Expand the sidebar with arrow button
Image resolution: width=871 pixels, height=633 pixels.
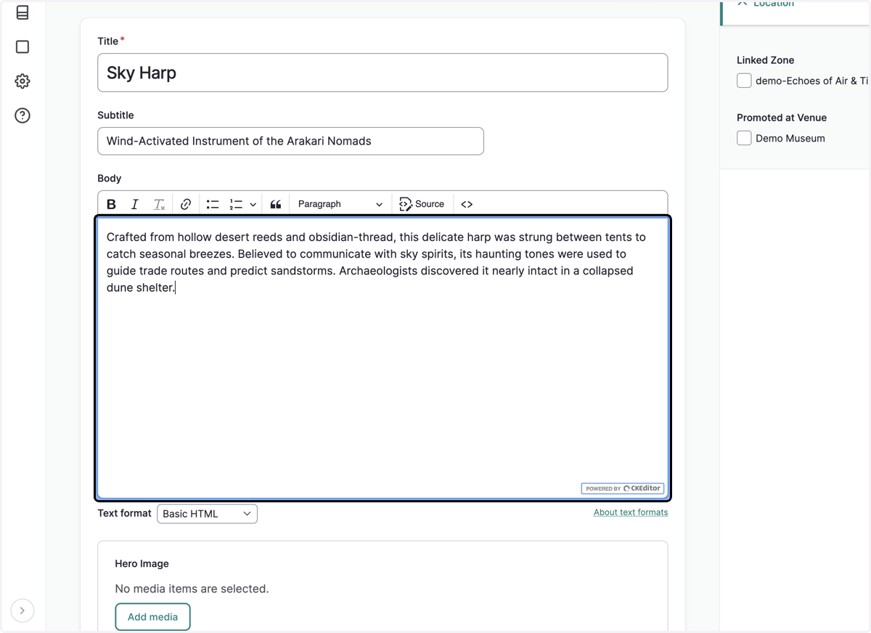click(23, 610)
